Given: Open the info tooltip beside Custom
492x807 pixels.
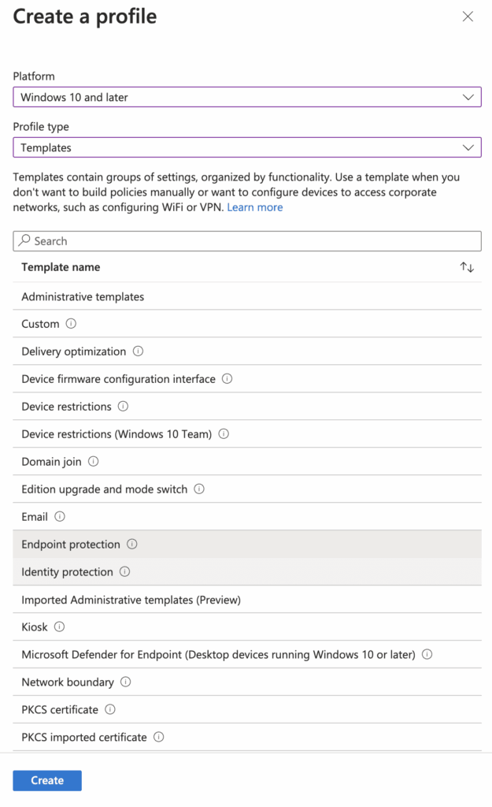Looking at the screenshot, I should [72, 324].
